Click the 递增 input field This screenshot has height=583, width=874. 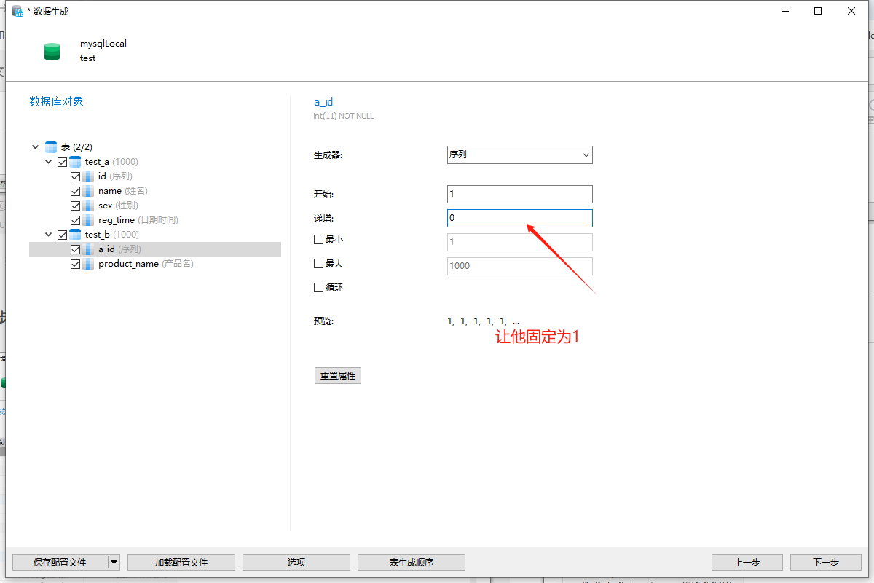tap(519, 218)
